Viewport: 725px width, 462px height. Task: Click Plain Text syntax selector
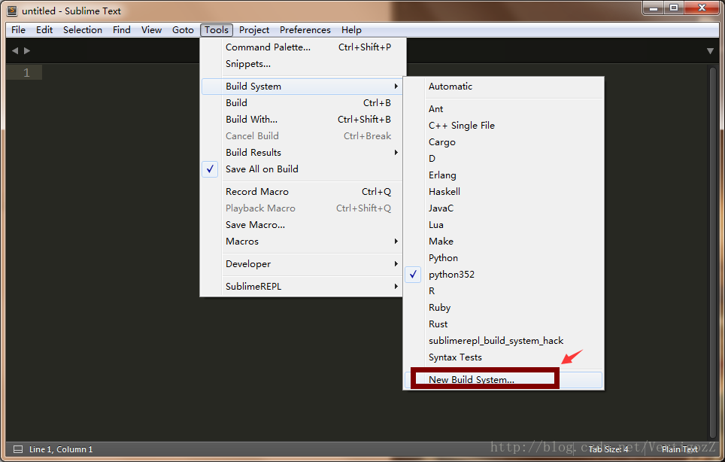click(x=680, y=449)
